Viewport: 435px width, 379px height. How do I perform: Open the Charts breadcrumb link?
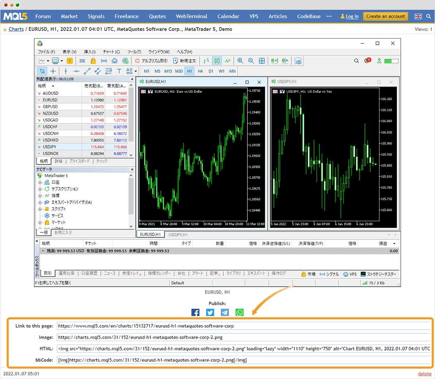click(x=16, y=29)
